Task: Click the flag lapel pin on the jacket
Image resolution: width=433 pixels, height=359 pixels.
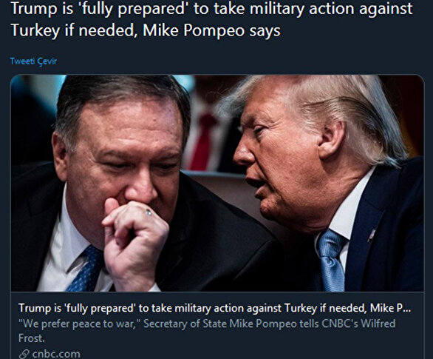Action: (372, 235)
